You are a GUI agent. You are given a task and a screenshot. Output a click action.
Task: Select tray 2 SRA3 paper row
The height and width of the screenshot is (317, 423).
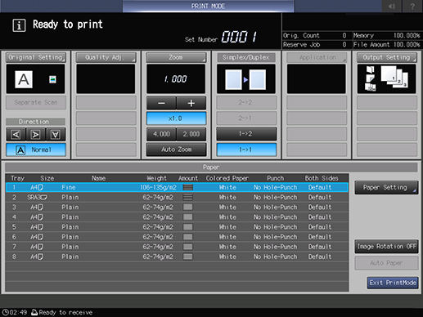[x=177, y=197]
